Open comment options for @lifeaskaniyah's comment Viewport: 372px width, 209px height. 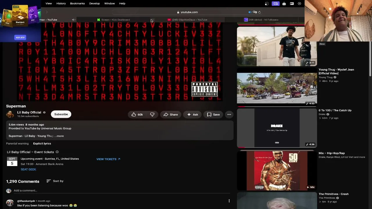click(229, 201)
